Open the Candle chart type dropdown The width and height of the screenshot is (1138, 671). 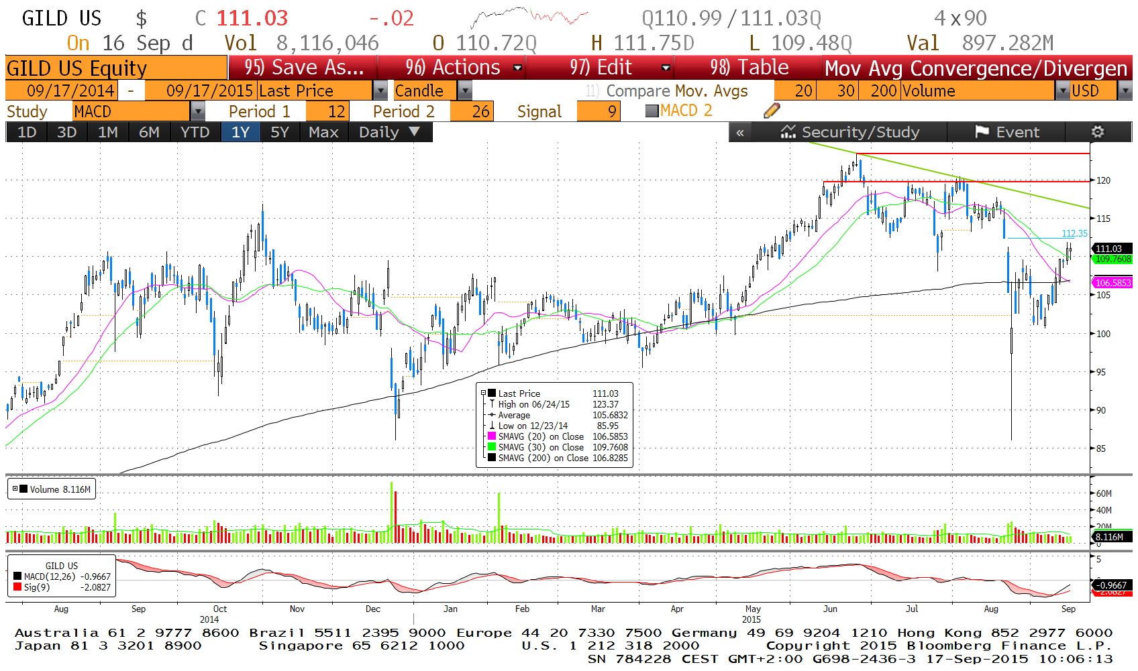click(x=464, y=90)
